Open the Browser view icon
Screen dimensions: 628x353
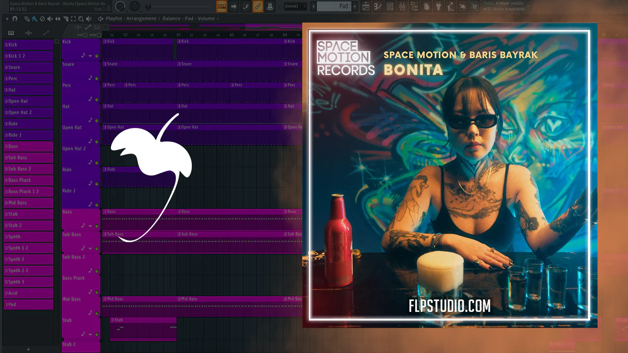pos(414,6)
